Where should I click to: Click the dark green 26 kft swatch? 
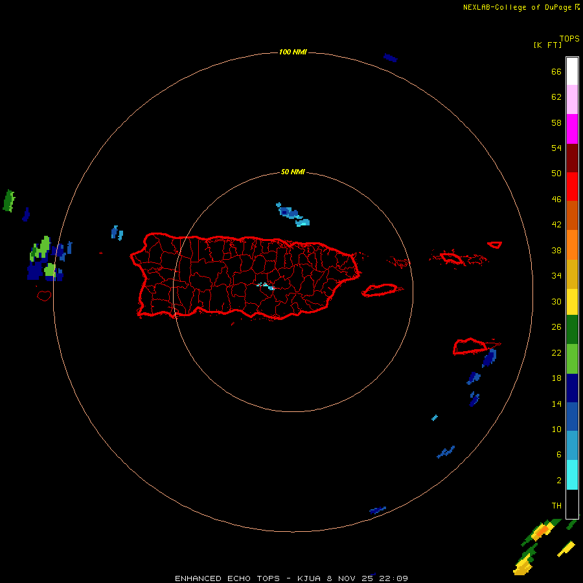[572, 330]
